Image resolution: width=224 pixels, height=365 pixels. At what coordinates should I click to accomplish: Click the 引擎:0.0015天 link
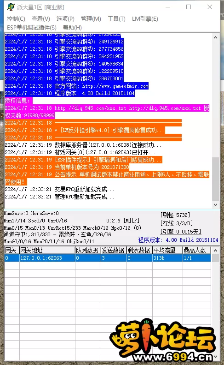coord(181,232)
